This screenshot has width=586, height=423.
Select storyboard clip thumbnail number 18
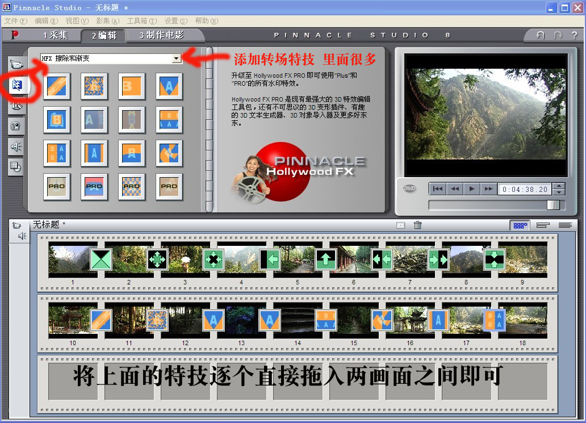(x=522, y=320)
